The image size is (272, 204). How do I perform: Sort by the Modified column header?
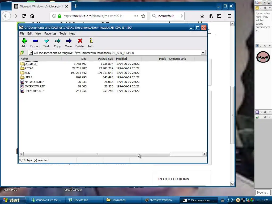tap(128, 59)
